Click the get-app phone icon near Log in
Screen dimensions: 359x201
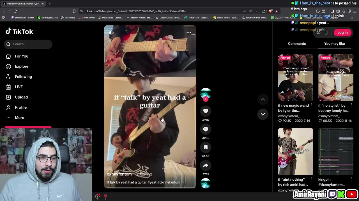[326, 33]
